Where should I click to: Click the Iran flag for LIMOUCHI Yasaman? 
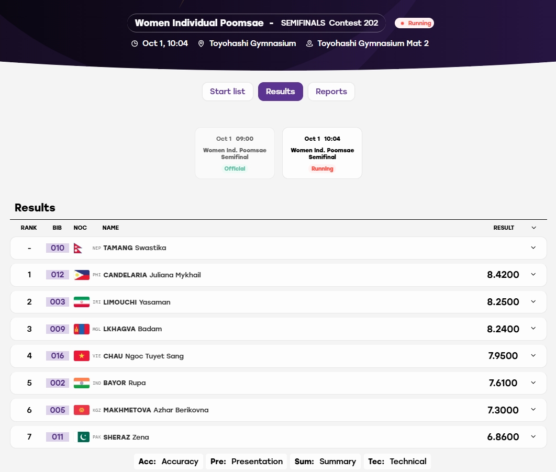tap(82, 302)
